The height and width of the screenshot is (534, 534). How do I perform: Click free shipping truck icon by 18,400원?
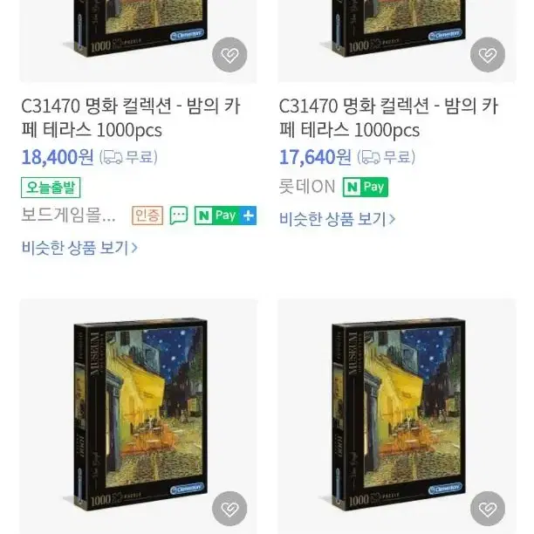tap(113, 158)
